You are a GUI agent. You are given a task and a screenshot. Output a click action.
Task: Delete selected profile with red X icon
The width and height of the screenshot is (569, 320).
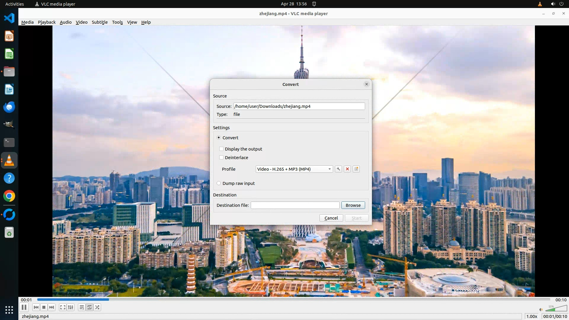(x=347, y=169)
